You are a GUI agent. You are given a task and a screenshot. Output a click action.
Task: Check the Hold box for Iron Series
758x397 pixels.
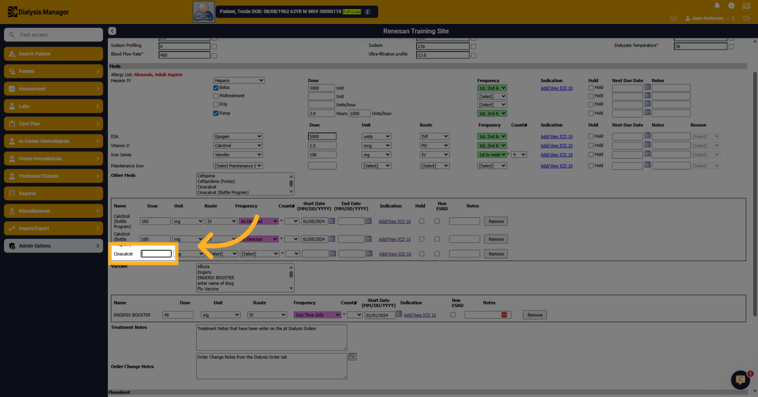click(x=591, y=155)
